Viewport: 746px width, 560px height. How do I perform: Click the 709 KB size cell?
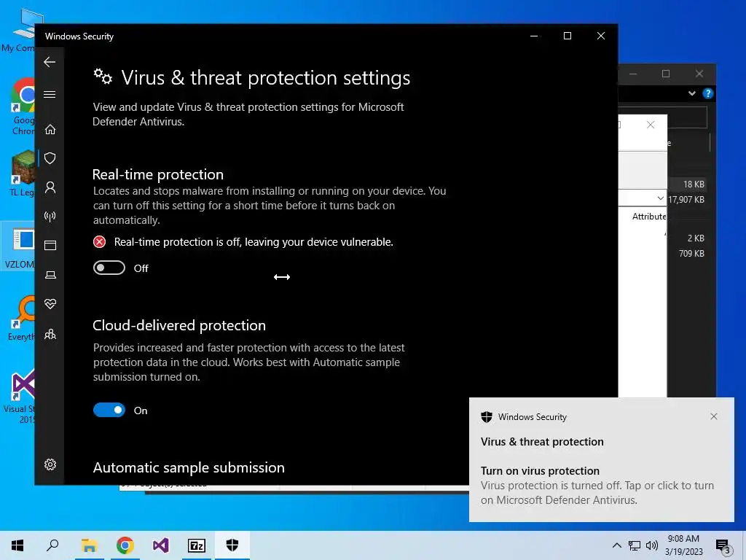(691, 253)
